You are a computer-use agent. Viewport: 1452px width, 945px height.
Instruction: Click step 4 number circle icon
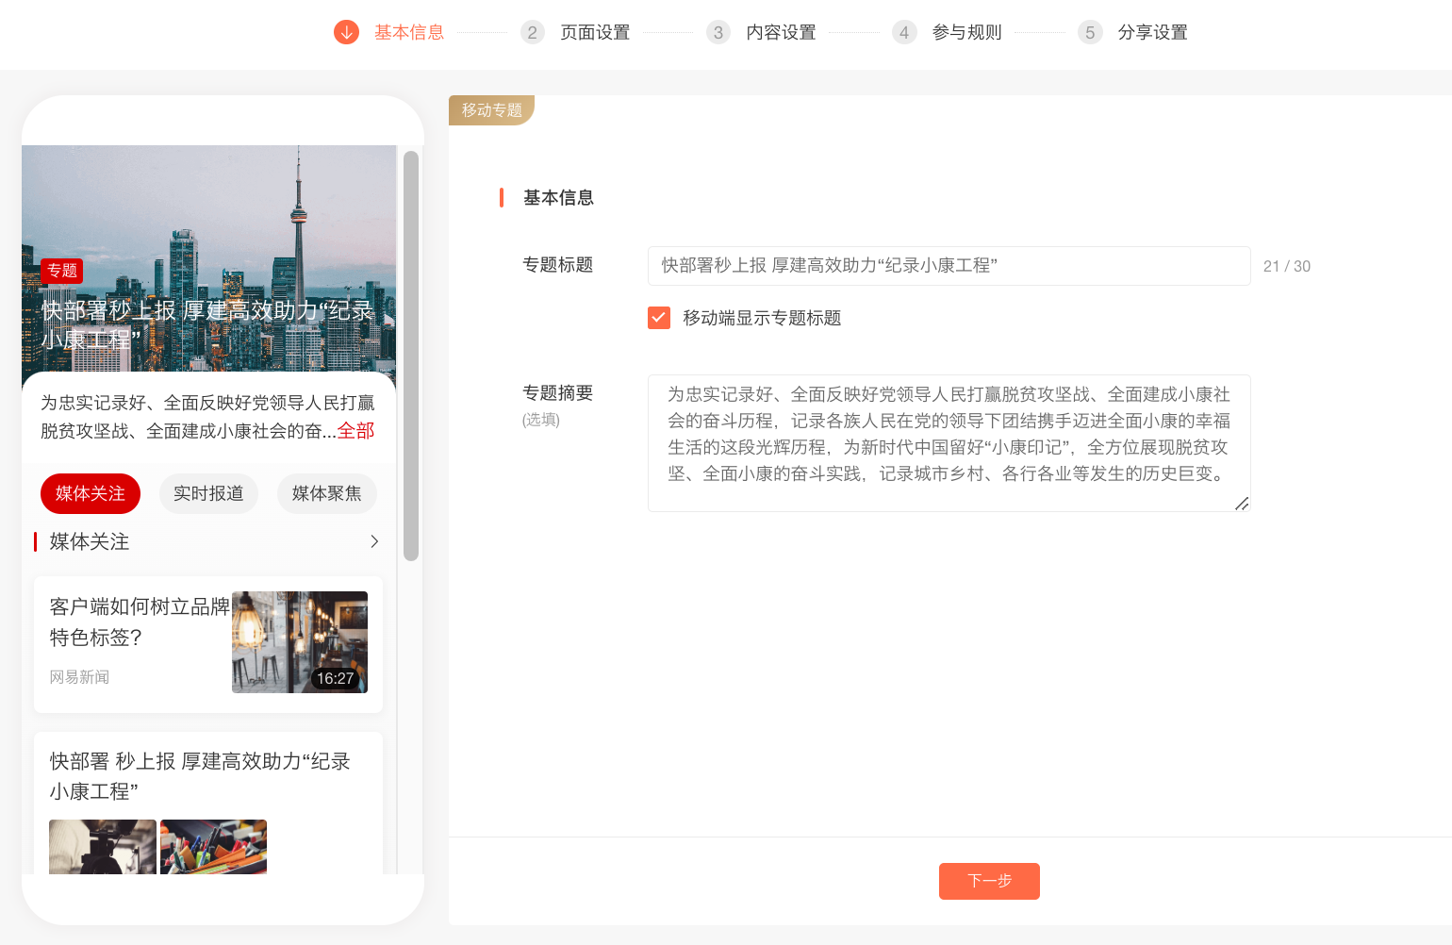click(903, 32)
